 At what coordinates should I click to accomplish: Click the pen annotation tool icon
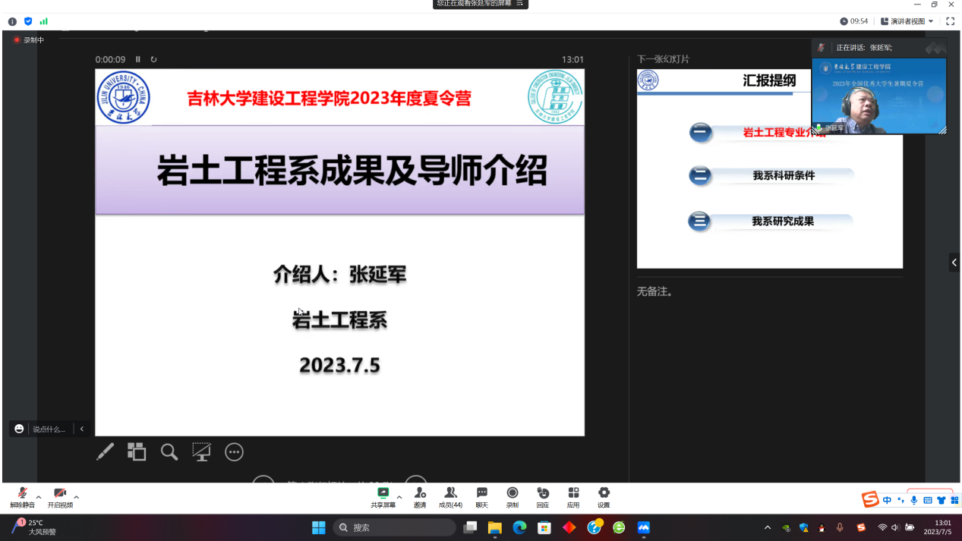pyautogui.click(x=105, y=452)
